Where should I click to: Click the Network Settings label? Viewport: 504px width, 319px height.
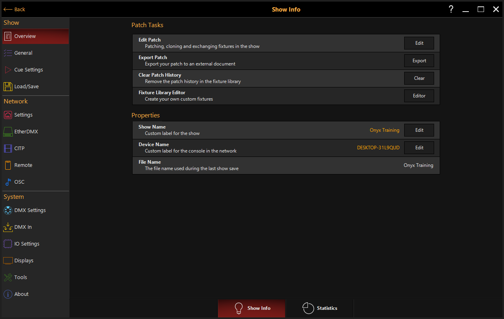pyautogui.click(x=24, y=115)
